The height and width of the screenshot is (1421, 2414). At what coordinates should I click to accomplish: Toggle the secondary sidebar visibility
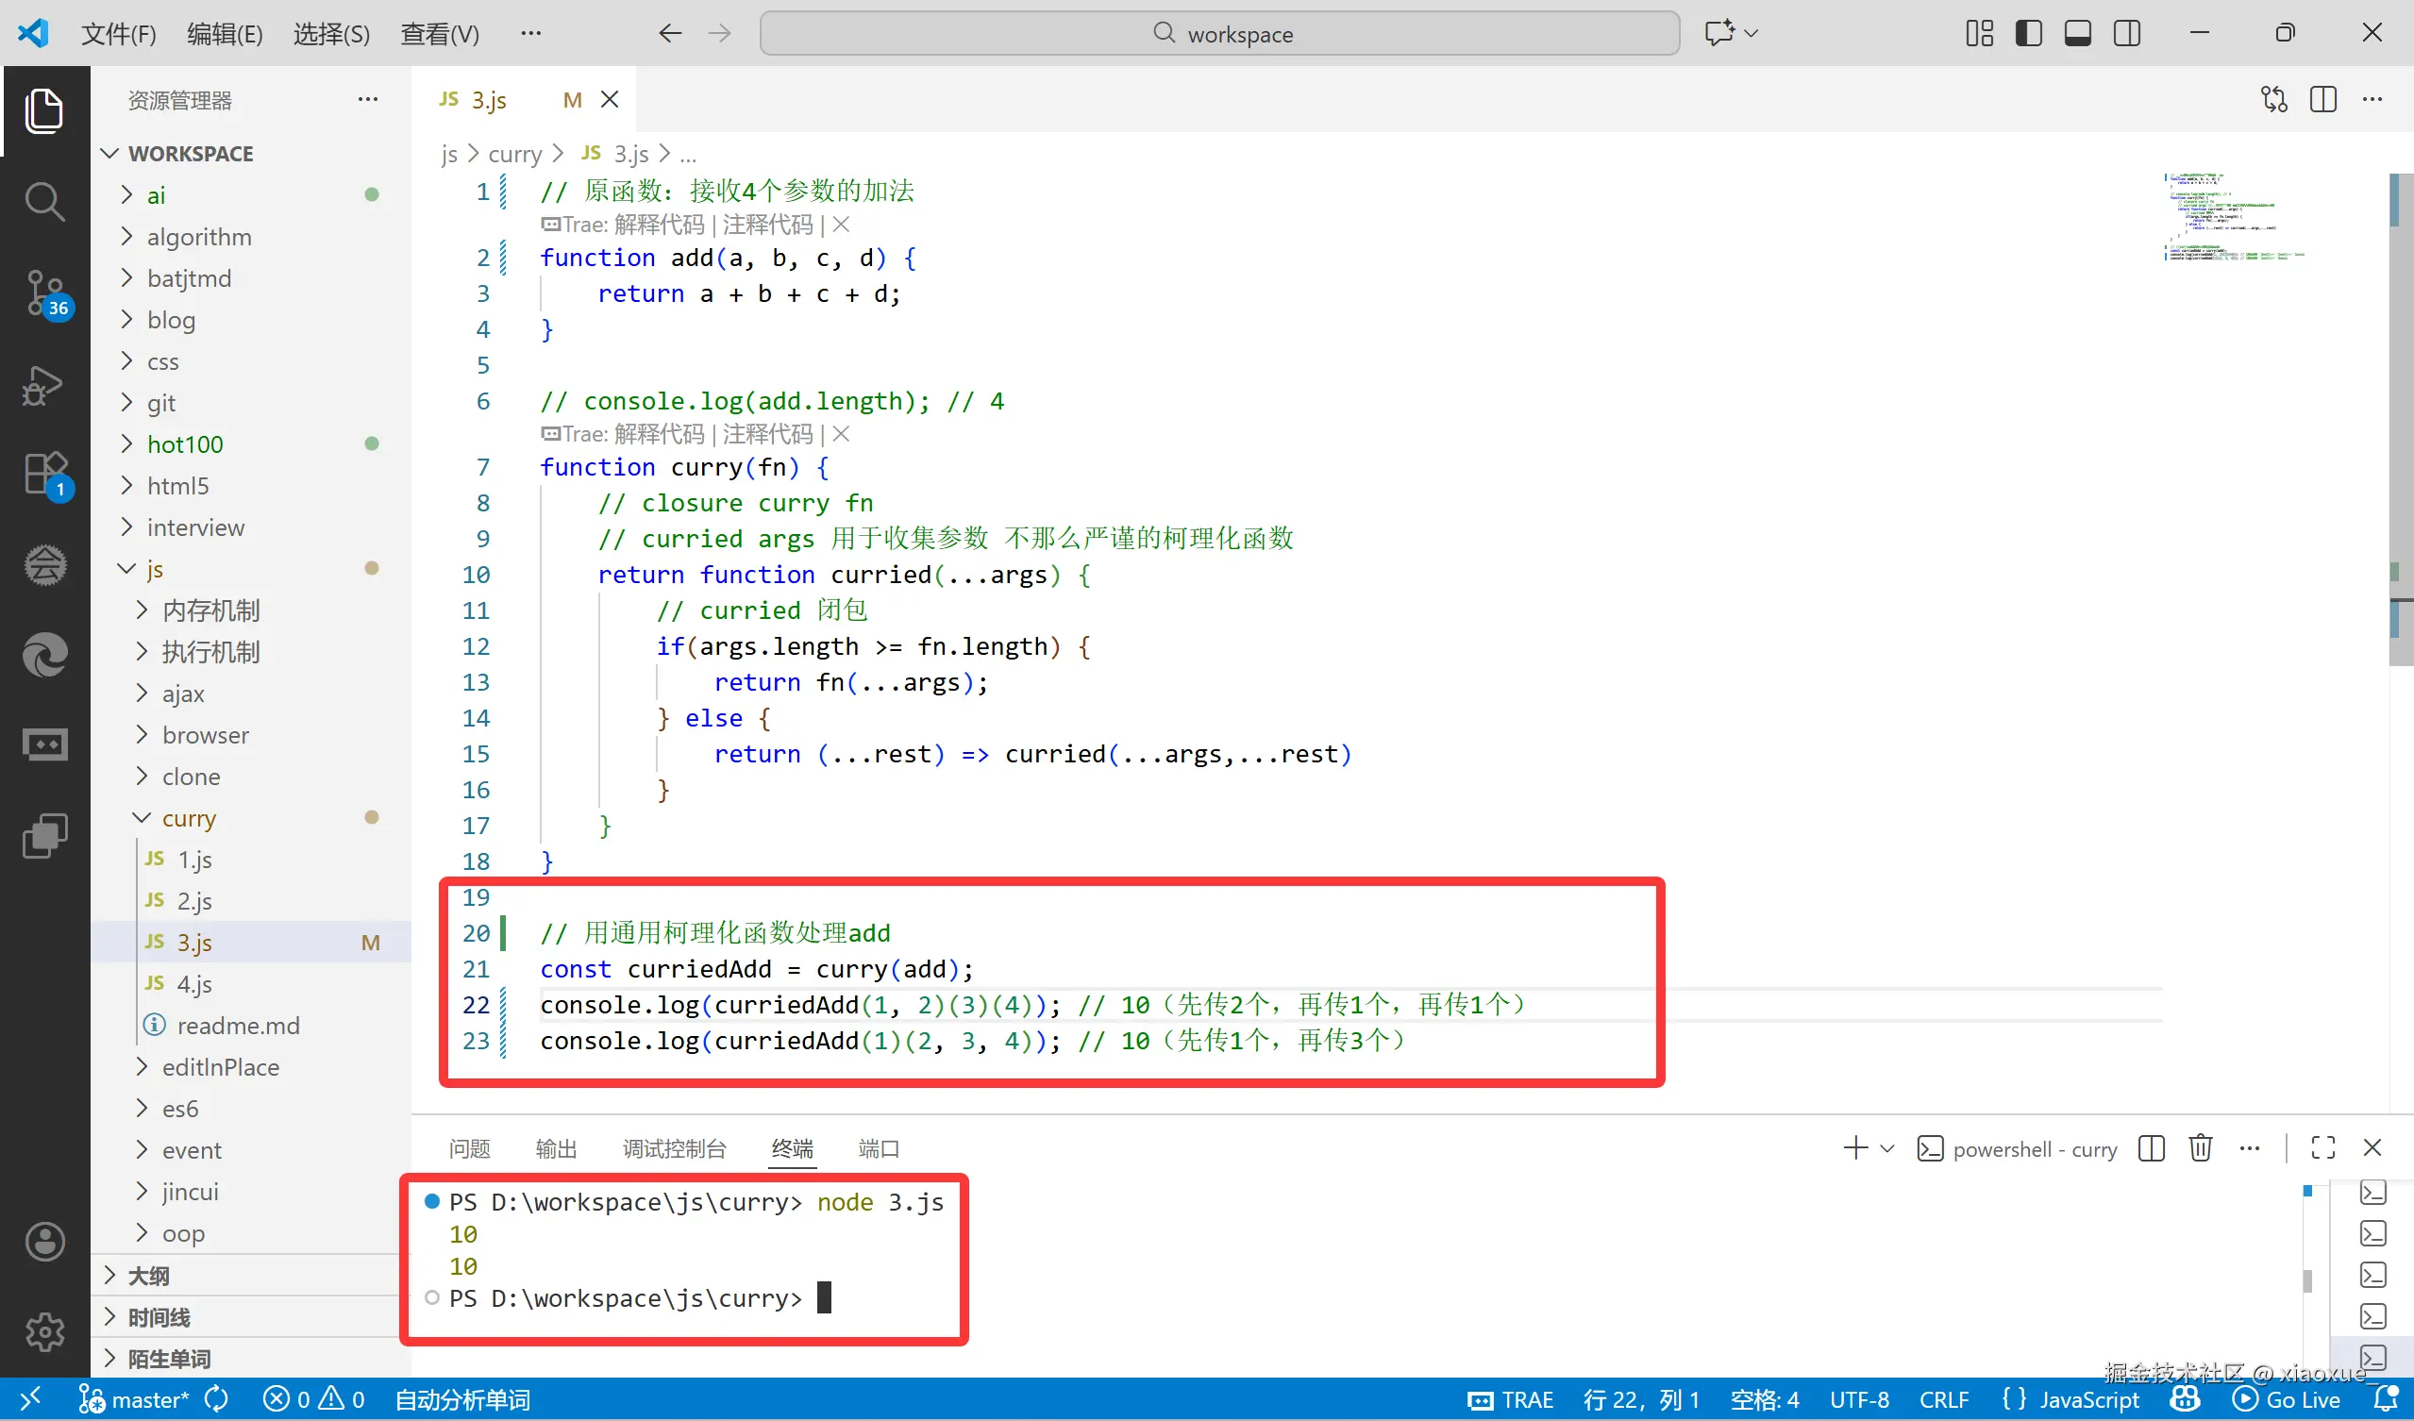[x=2127, y=33]
